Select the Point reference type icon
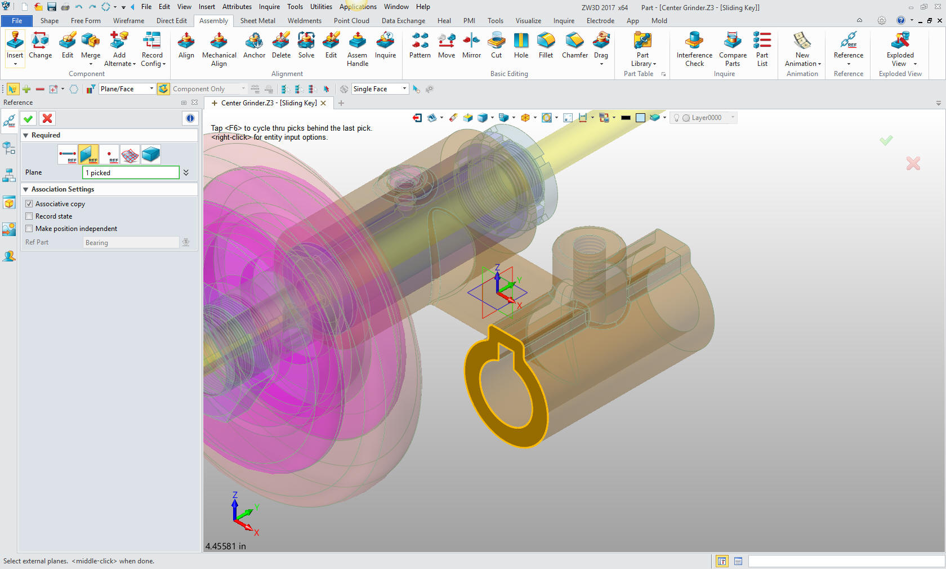The image size is (946, 569). pyautogui.click(x=109, y=154)
